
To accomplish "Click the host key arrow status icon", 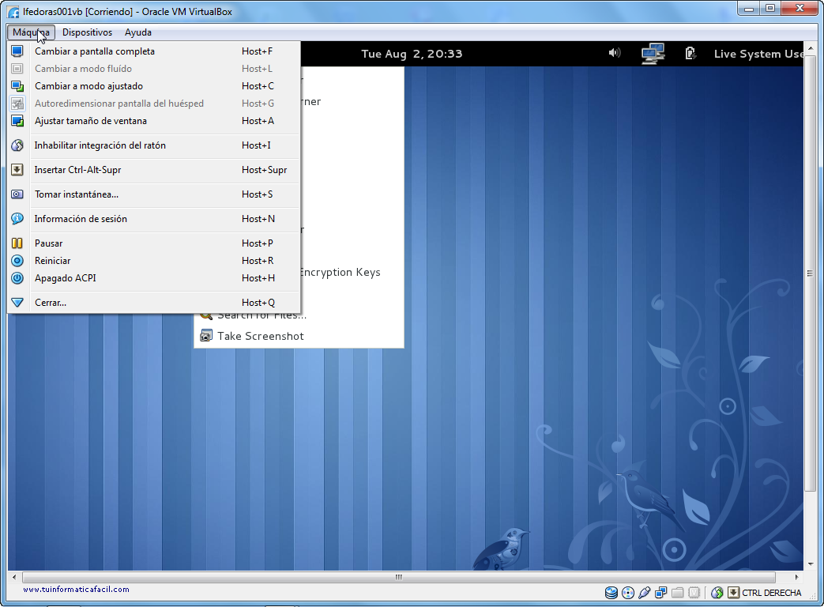I will tap(734, 593).
